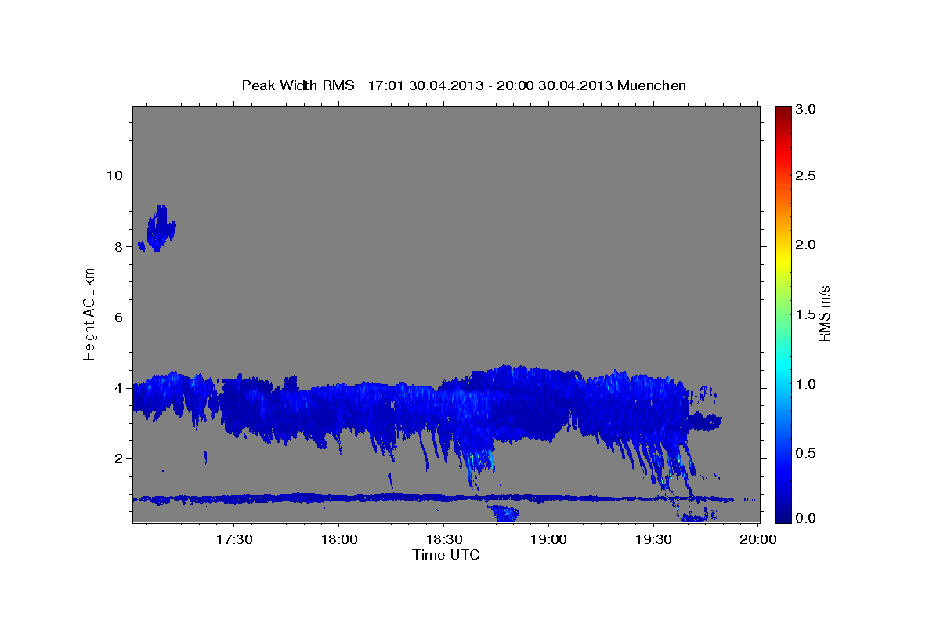940x627 pixels.
Task: Click the 17:30 time tick label
Action: [x=233, y=539]
